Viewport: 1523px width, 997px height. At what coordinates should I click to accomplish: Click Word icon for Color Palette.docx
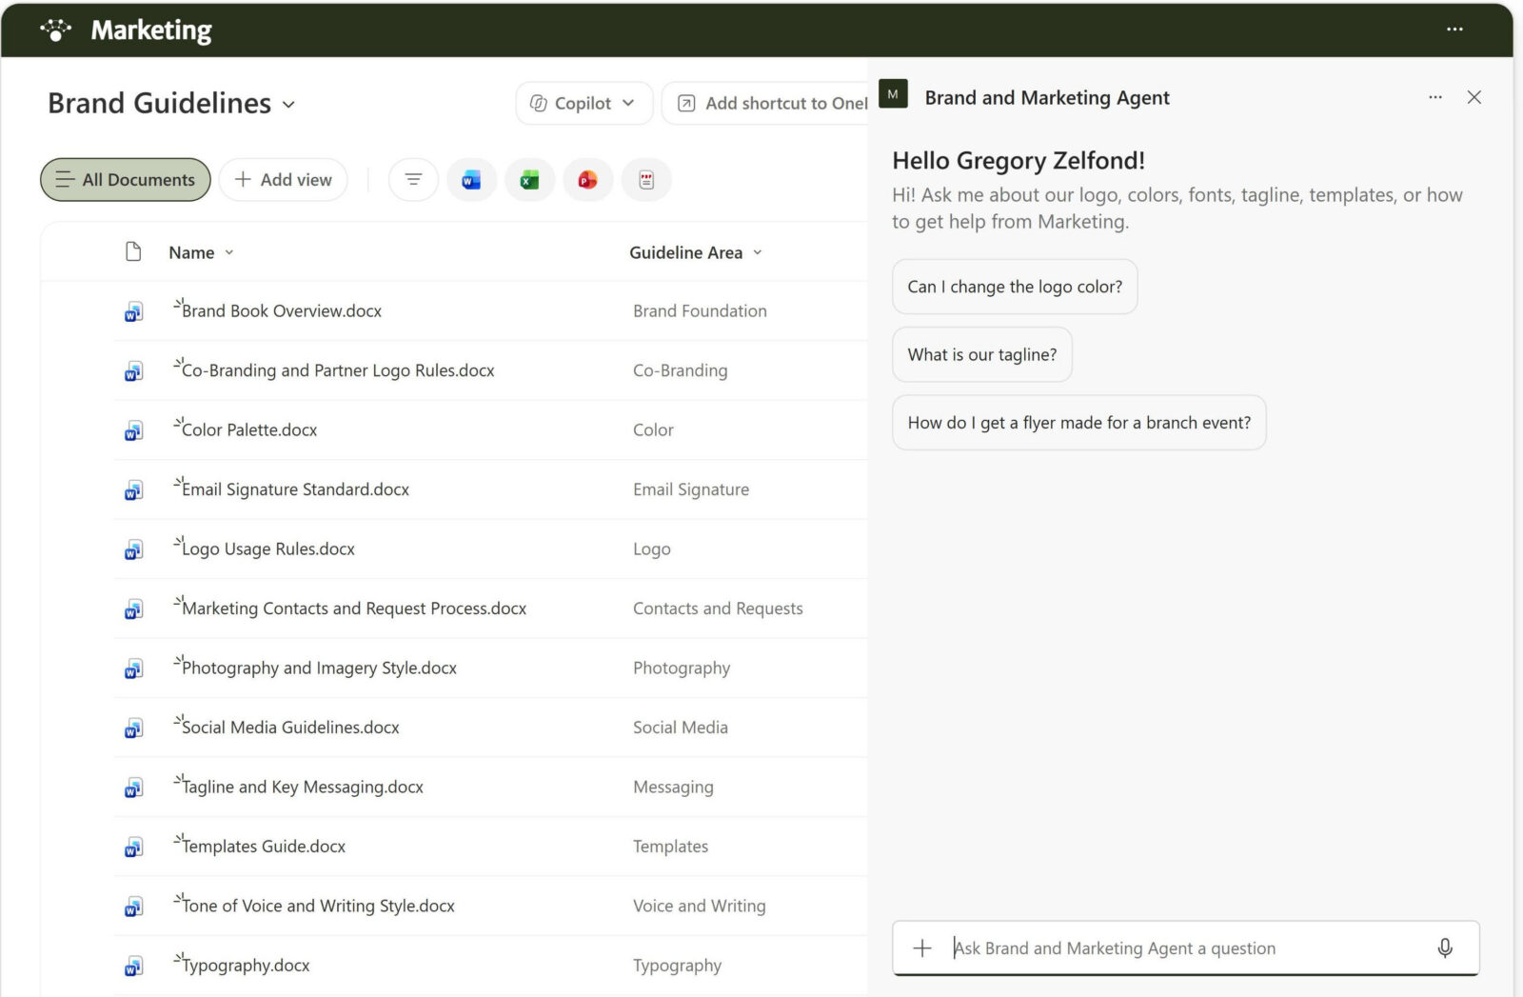(x=133, y=430)
